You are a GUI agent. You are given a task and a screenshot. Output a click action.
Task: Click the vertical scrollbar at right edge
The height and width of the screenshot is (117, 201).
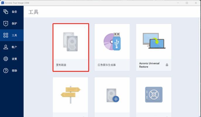[x=199, y=67]
